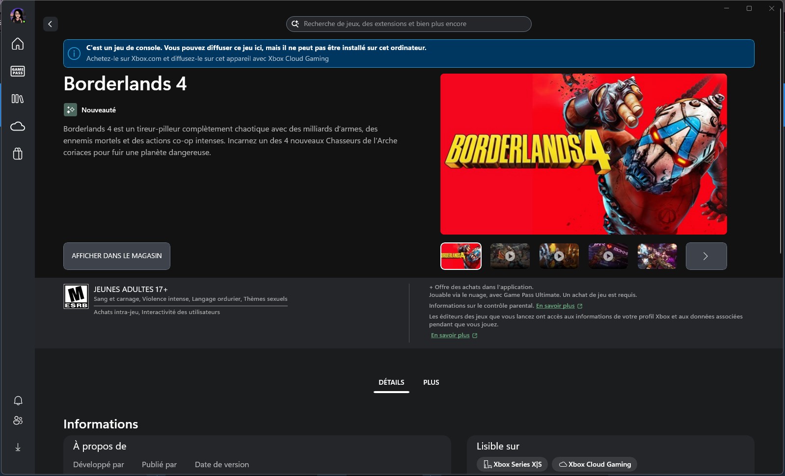Switch to the DÉTAILS tab
This screenshot has width=785, height=476.
click(391, 382)
